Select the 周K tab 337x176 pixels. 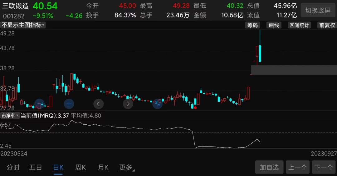81,167
